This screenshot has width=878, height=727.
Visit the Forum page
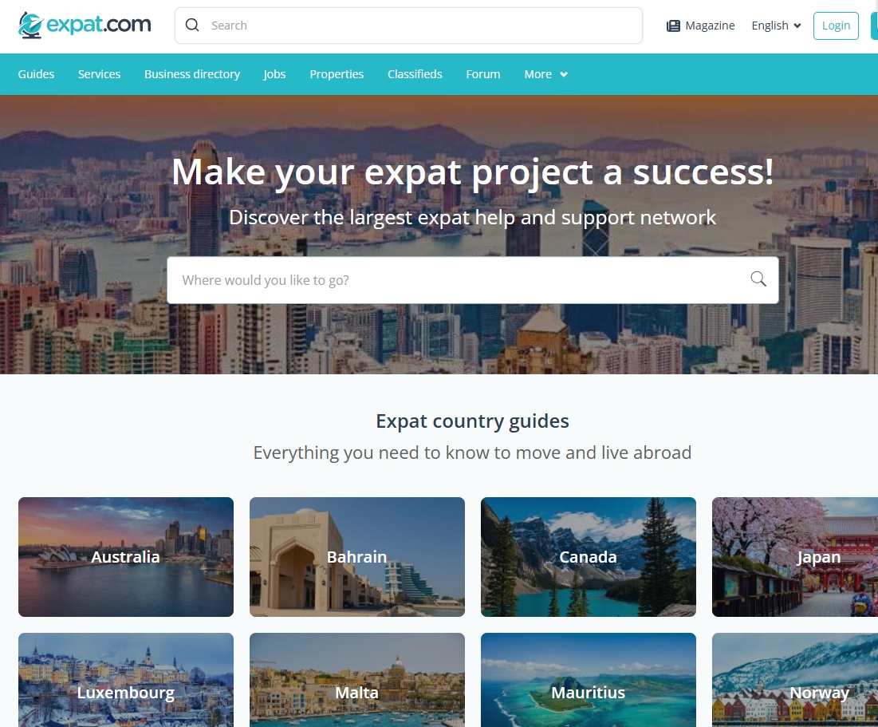coord(483,74)
